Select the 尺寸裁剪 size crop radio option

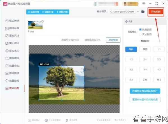(145, 34)
